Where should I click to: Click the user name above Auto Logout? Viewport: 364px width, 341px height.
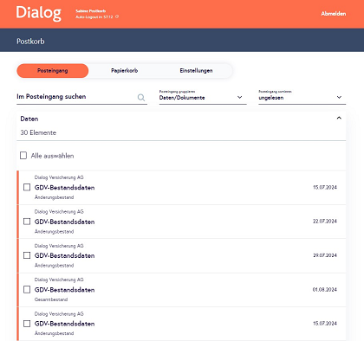click(x=90, y=11)
